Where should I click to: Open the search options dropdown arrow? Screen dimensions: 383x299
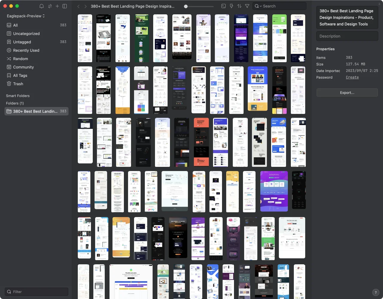[261, 6]
